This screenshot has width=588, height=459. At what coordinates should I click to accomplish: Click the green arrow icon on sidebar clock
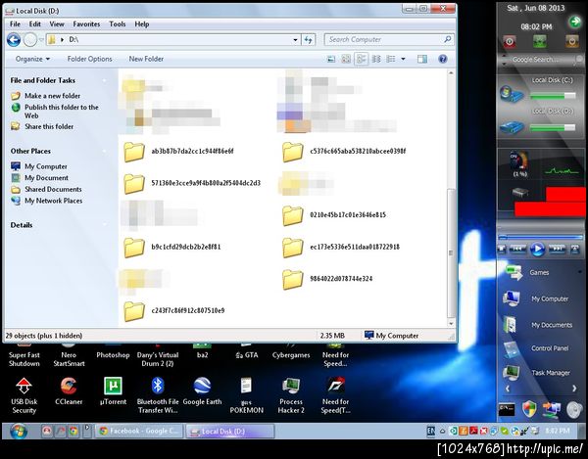574,22
